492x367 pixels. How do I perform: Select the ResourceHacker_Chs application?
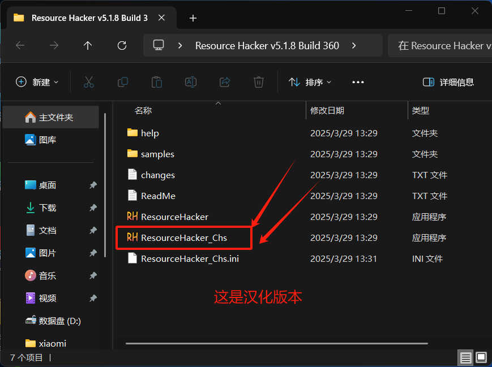[x=177, y=238]
